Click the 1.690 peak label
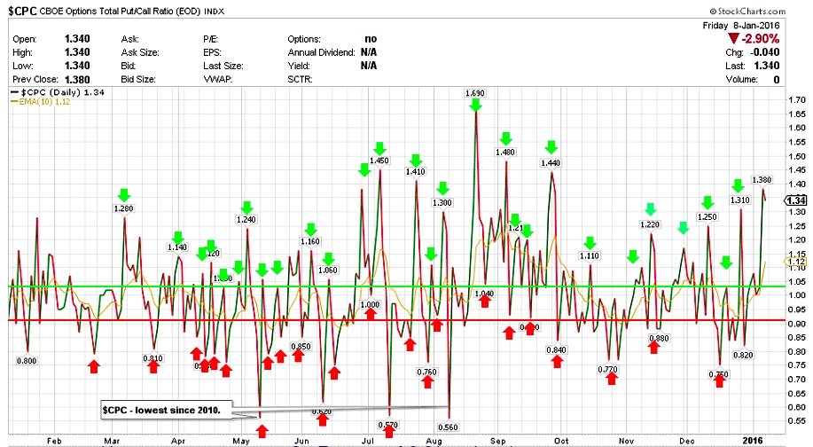 (475, 93)
